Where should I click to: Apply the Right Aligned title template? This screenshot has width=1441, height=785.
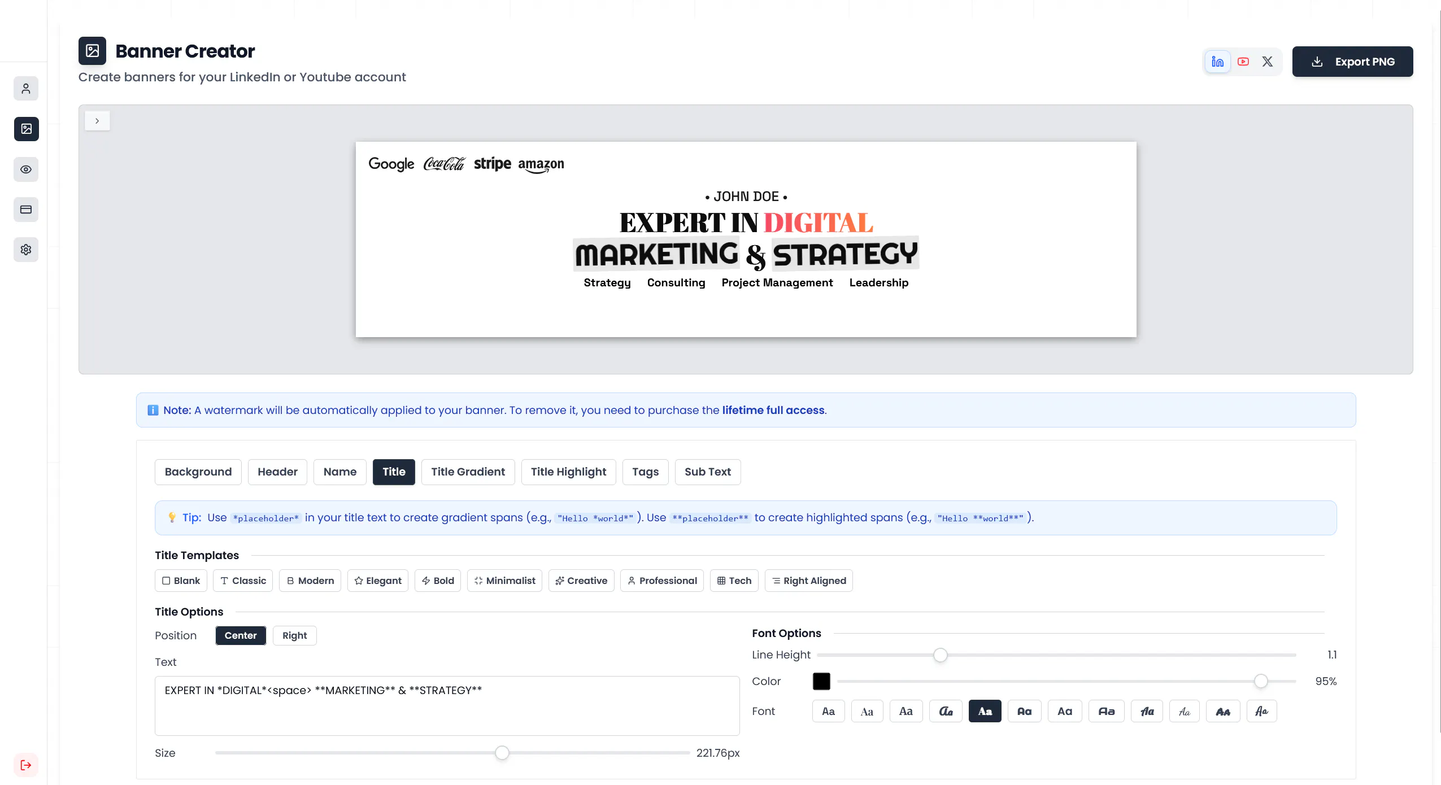(809, 581)
